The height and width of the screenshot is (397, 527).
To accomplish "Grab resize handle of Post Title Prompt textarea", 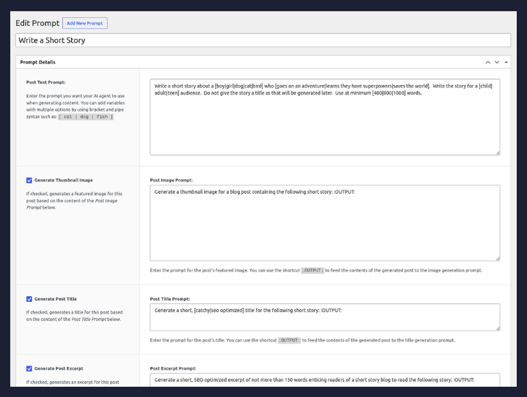I will (498, 329).
